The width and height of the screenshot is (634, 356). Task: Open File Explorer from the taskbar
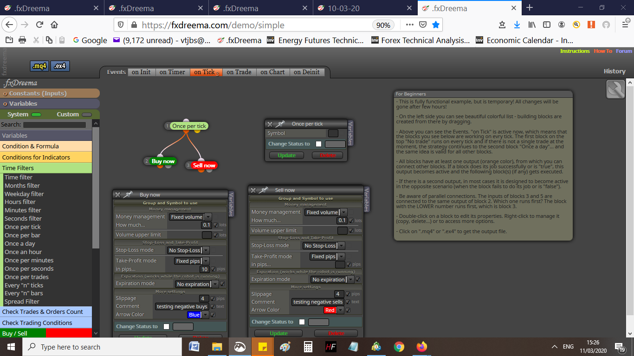pos(217,347)
